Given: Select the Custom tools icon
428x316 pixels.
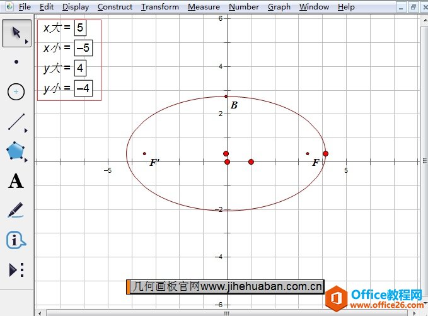Looking at the screenshot, I should (16, 270).
